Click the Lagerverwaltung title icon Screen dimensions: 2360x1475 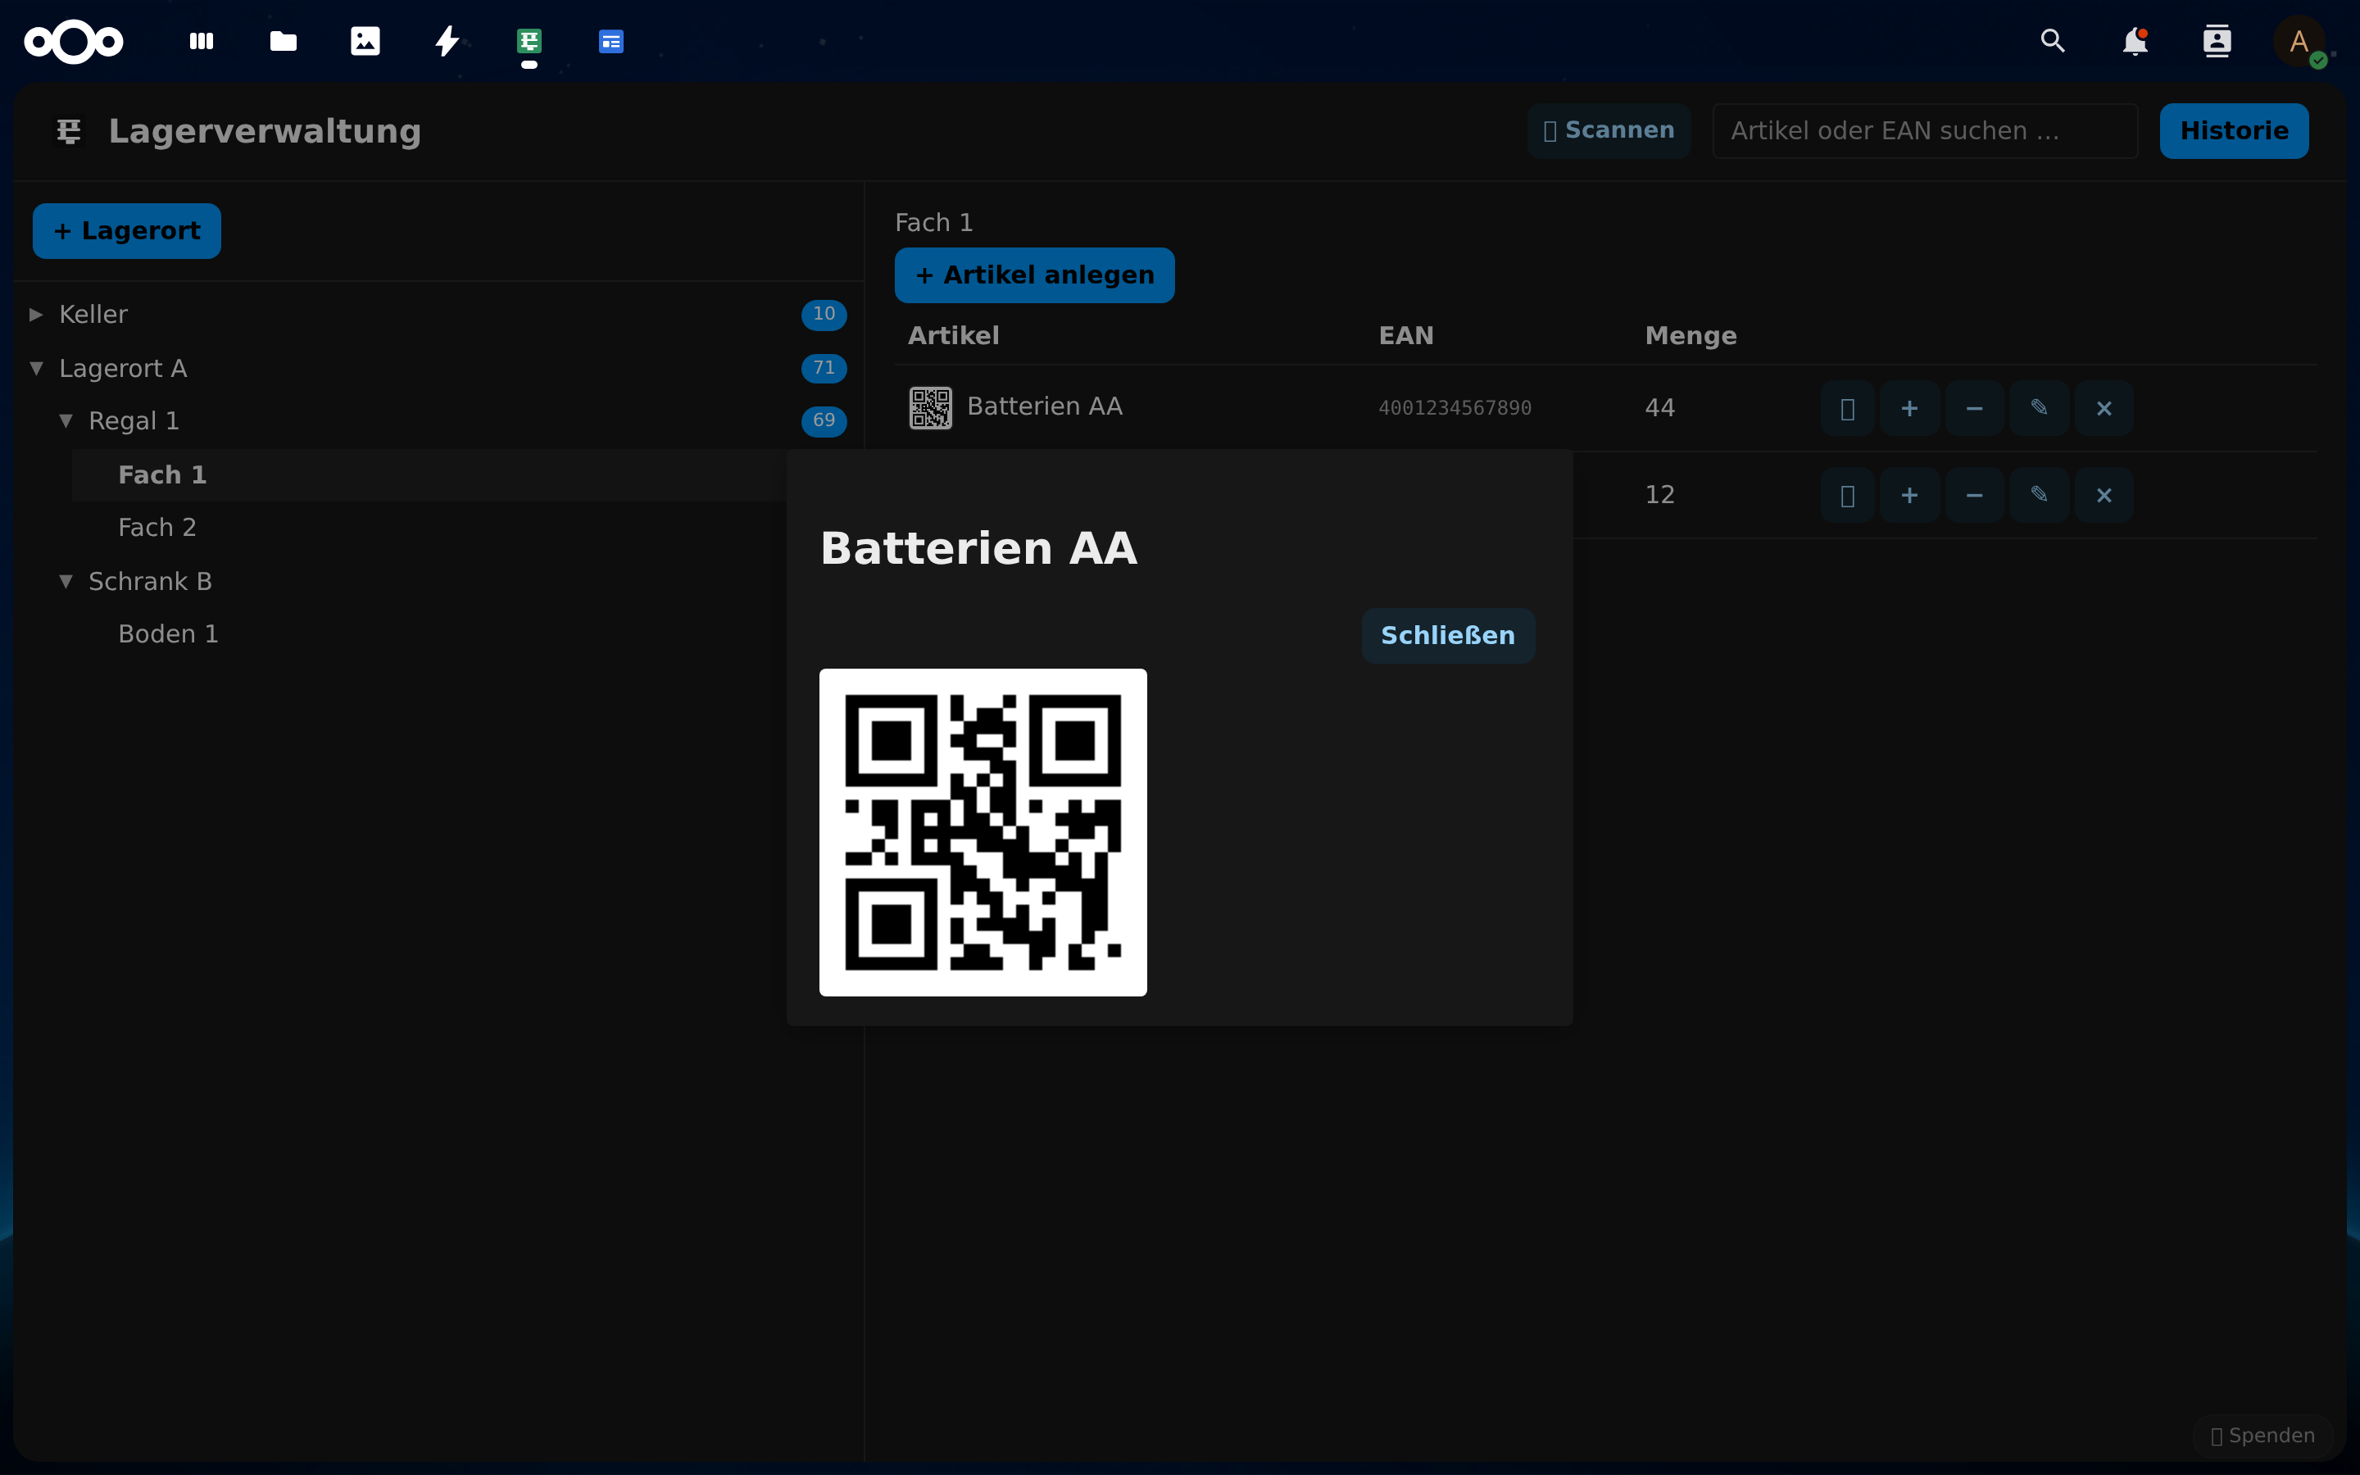[68, 131]
